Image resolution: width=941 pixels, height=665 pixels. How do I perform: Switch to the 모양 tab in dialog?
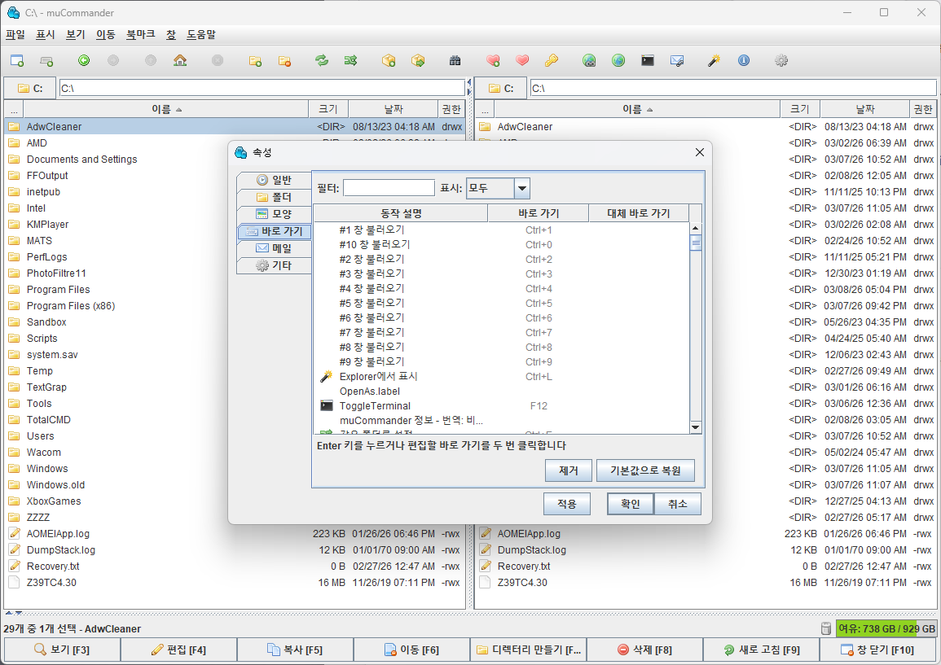275,214
